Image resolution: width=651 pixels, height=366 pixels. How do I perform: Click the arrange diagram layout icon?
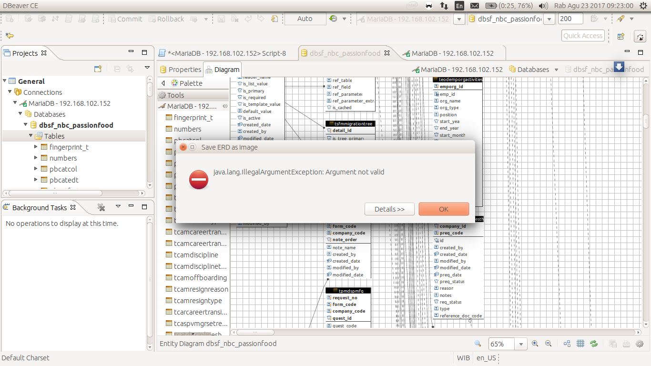tap(567, 344)
